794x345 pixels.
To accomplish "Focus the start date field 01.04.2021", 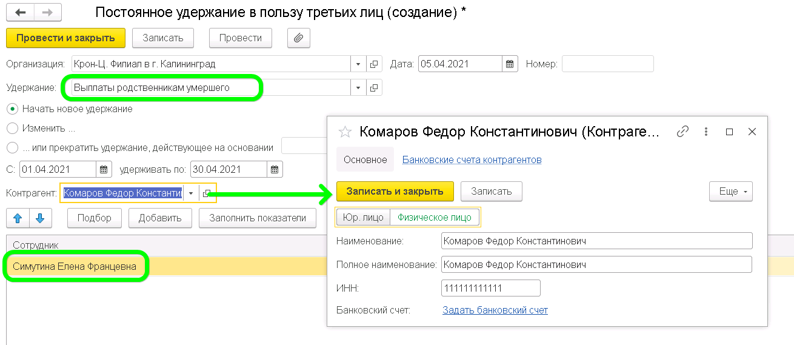I will 58,169.
